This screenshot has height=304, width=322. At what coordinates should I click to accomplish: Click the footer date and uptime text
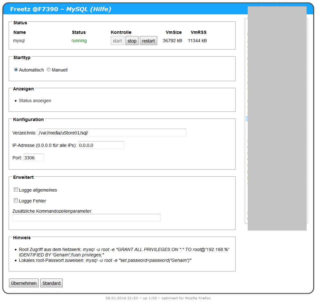click(158, 298)
